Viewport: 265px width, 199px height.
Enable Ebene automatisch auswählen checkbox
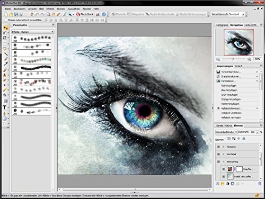(6, 20)
